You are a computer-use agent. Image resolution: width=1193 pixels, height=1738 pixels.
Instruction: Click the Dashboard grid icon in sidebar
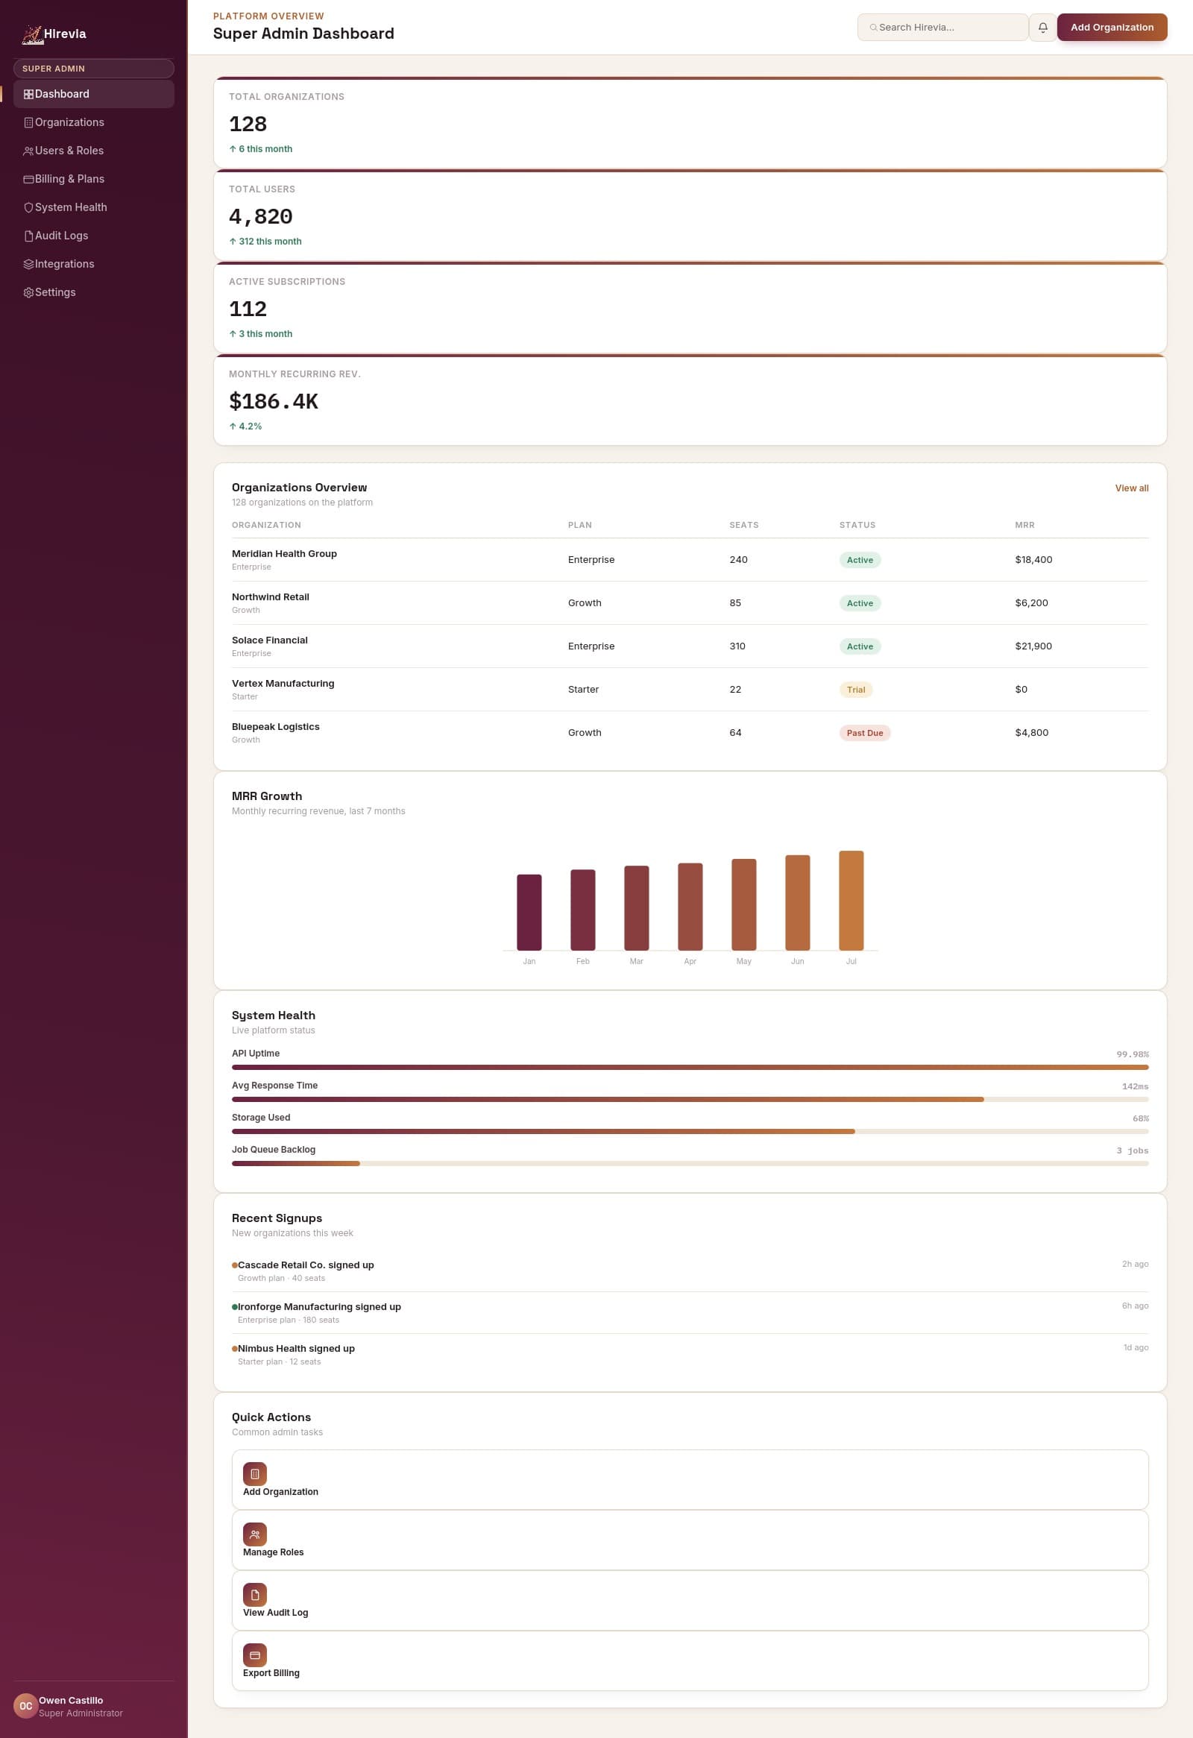28,94
